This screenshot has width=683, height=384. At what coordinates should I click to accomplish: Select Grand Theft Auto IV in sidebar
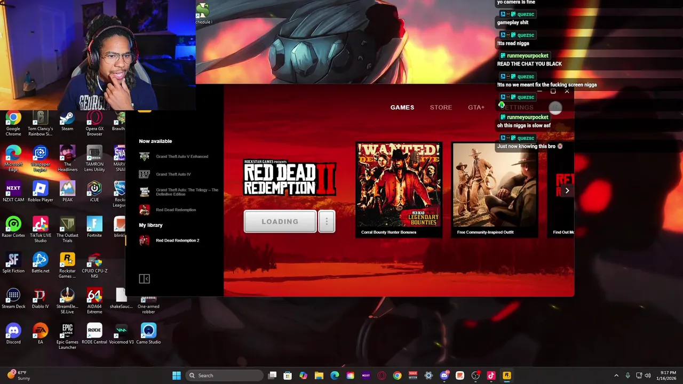point(165,174)
